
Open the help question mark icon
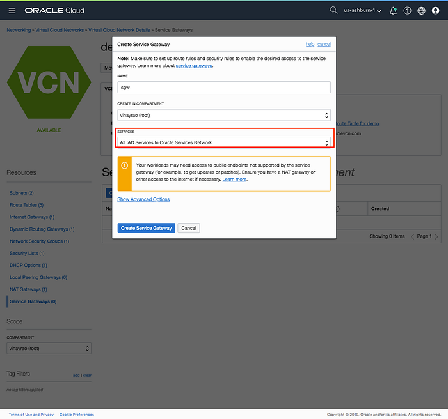pyautogui.click(x=407, y=11)
